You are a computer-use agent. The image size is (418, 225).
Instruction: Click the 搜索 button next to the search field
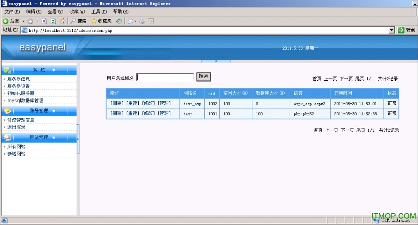click(203, 76)
